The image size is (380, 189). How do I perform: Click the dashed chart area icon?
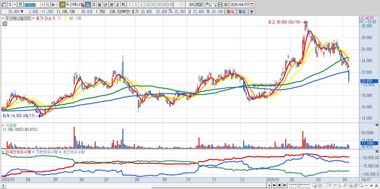pos(325,186)
